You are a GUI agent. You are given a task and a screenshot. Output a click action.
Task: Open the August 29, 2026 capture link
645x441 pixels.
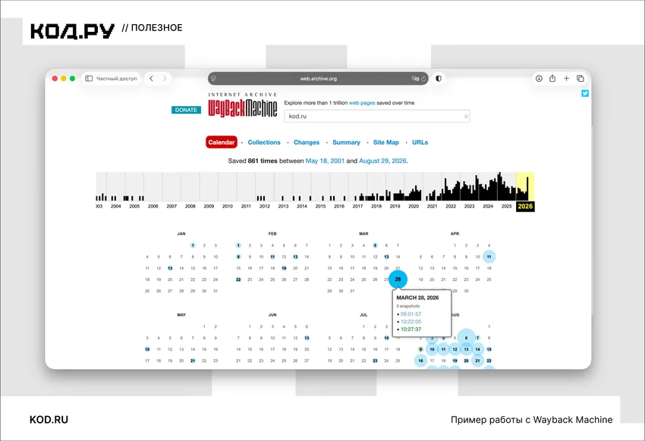point(382,161)
